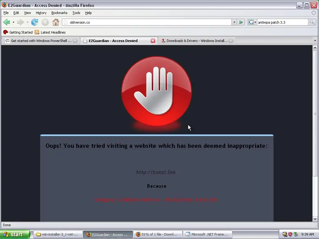Click the throbber activity indicator icon
The image size is (319, 239).
[x=314, y=13]
